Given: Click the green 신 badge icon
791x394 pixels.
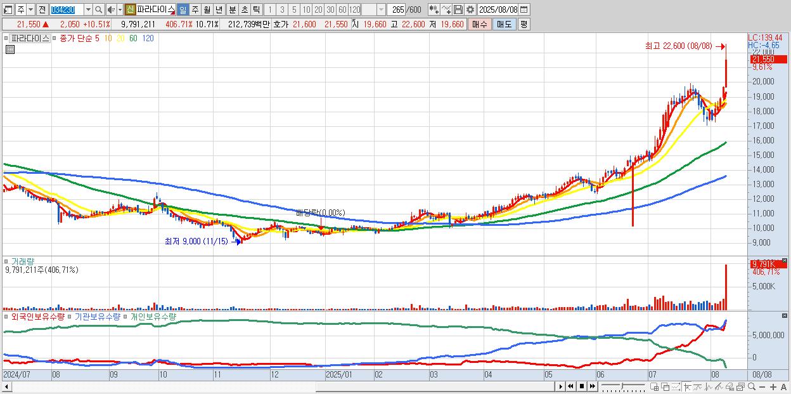Looking at the screenshot, I should 130,10.
